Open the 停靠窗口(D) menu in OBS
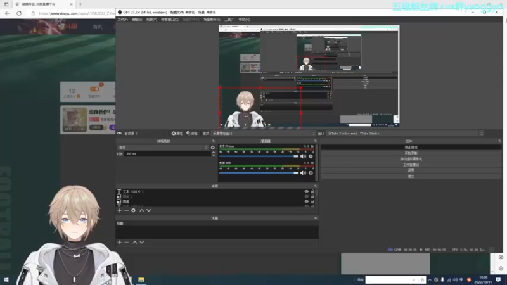Viewport: 507px width, 285px height. click(170, 20)
